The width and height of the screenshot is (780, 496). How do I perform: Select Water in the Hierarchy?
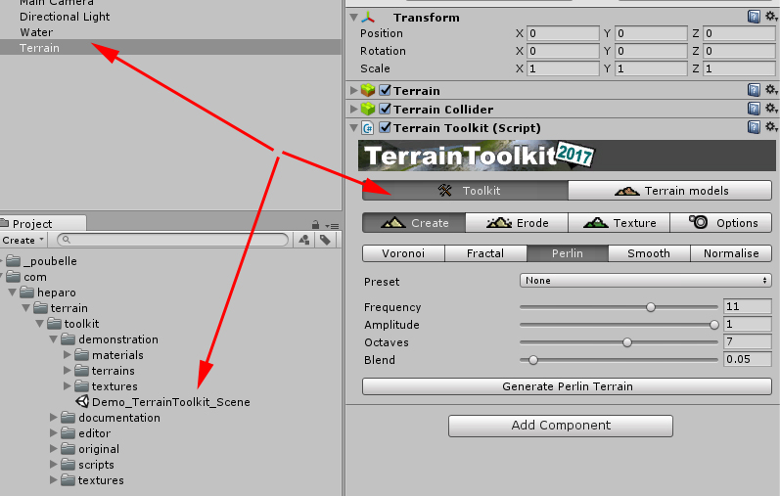point(36,32)
